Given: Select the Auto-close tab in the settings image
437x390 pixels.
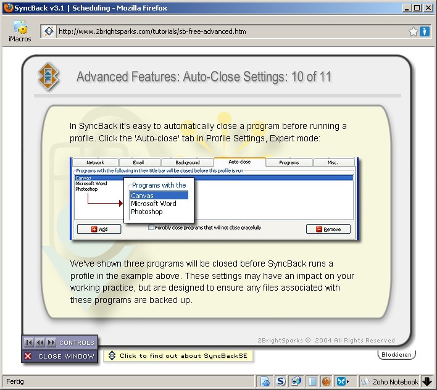Looking at the screenshot, I should click(x=239, y=162).
